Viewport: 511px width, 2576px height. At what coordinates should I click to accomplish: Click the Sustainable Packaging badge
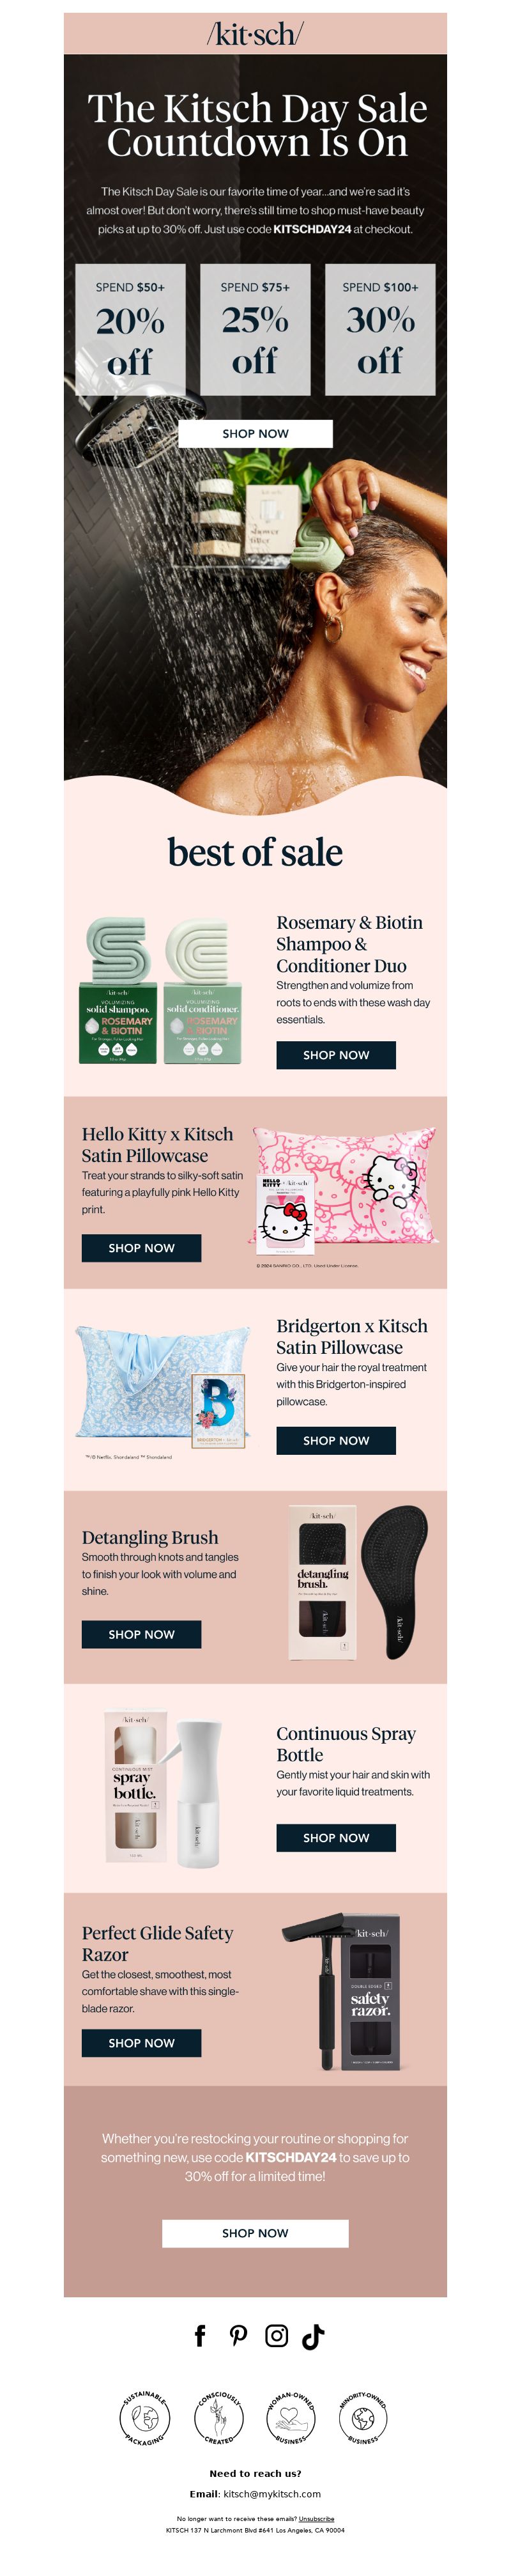point(145,2419)
